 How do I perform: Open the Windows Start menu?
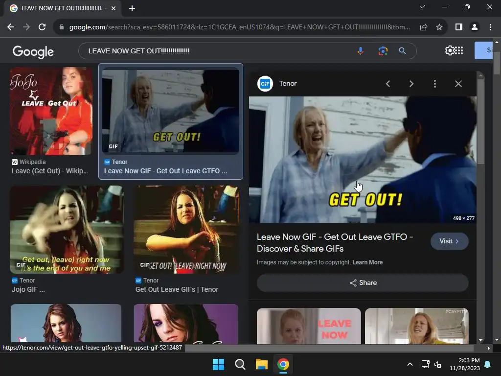219,364
